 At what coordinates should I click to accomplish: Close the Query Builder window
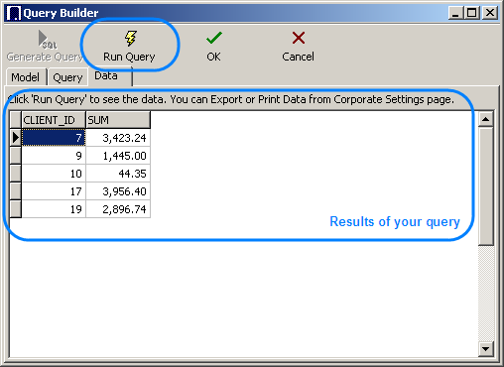(x=490, y=13)
